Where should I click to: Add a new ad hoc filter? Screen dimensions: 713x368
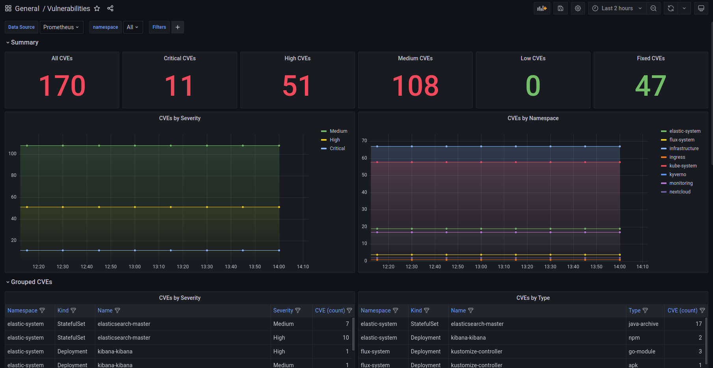coord(178,27)
